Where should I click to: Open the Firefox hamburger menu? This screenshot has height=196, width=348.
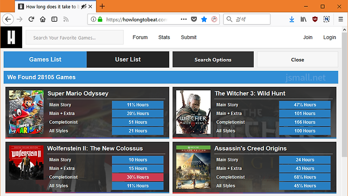(x=341, y=19)
